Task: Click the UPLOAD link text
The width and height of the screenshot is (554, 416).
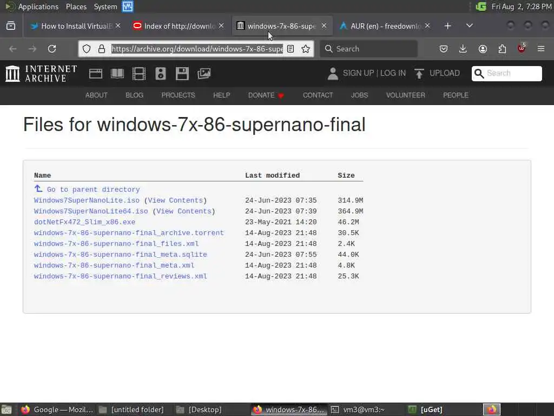Action: (445, 73)
